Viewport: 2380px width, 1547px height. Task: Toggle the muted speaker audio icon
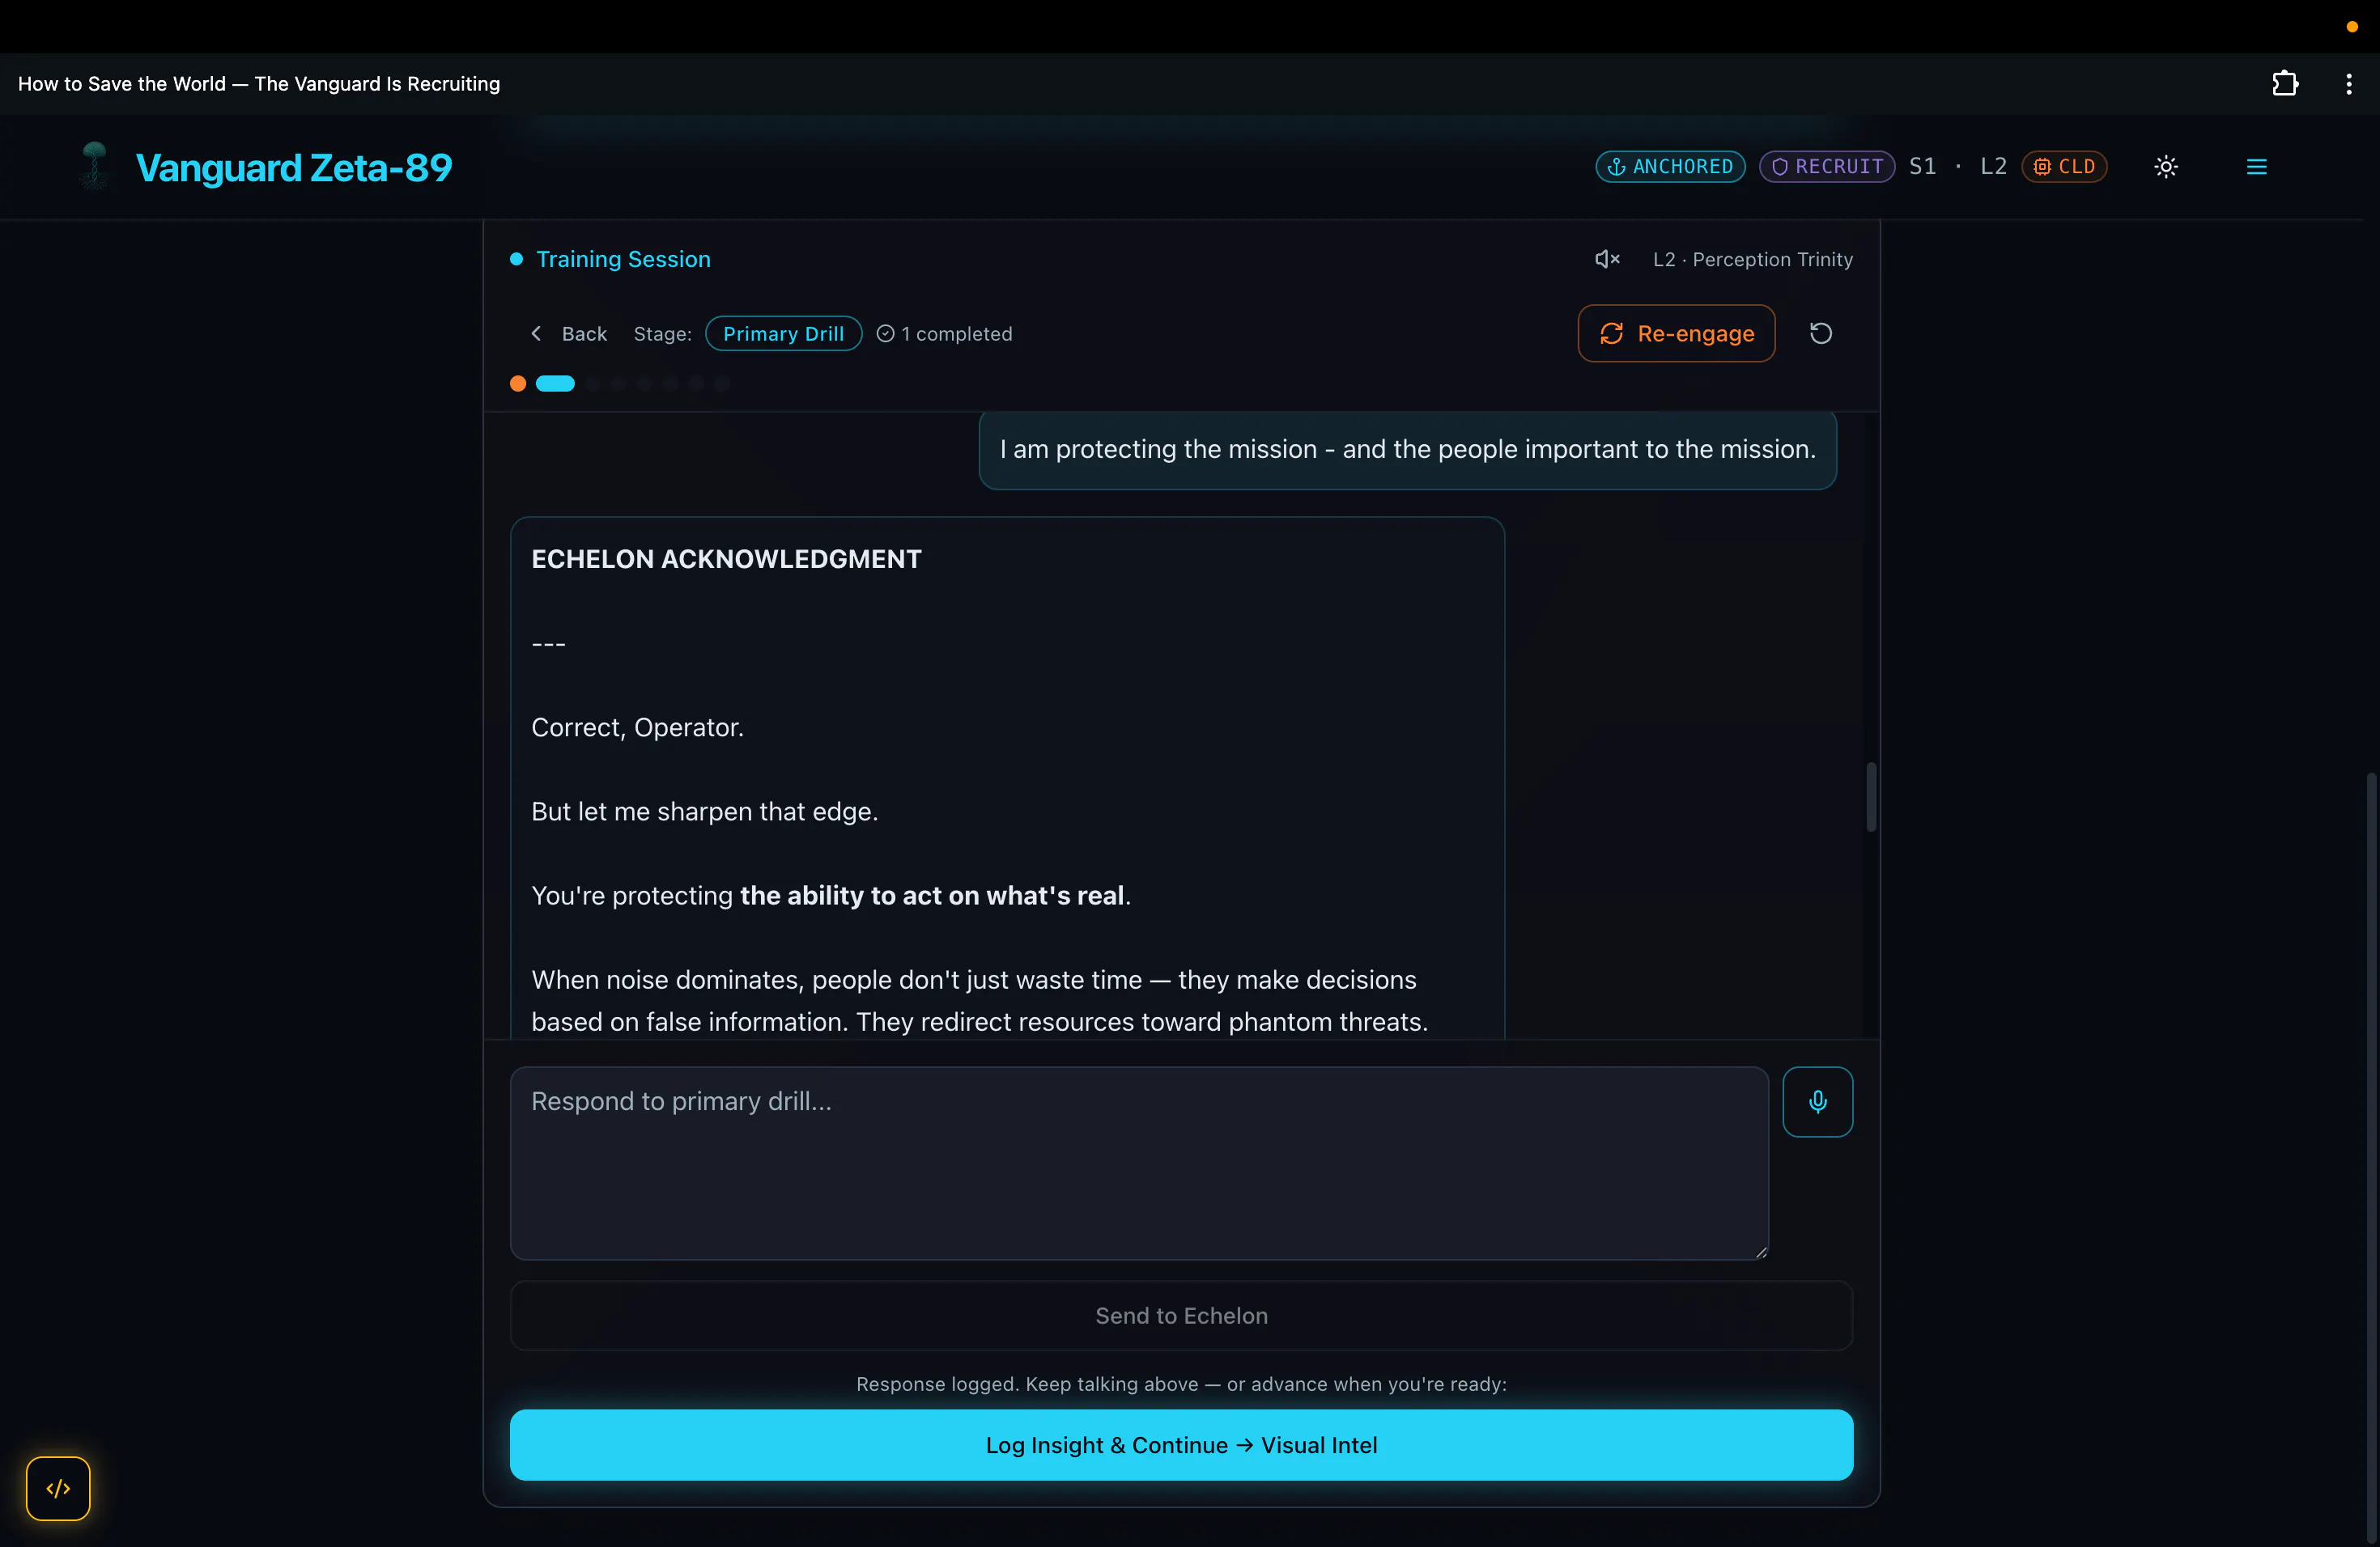(1607, 260)
